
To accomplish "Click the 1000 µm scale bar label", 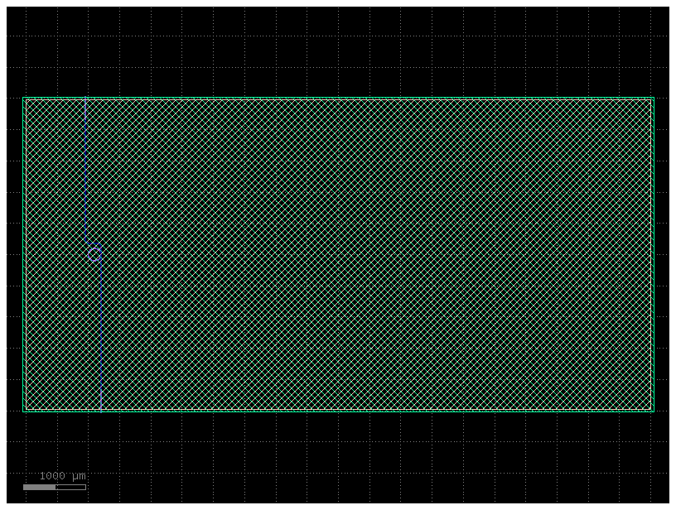I will coord(62,476).
